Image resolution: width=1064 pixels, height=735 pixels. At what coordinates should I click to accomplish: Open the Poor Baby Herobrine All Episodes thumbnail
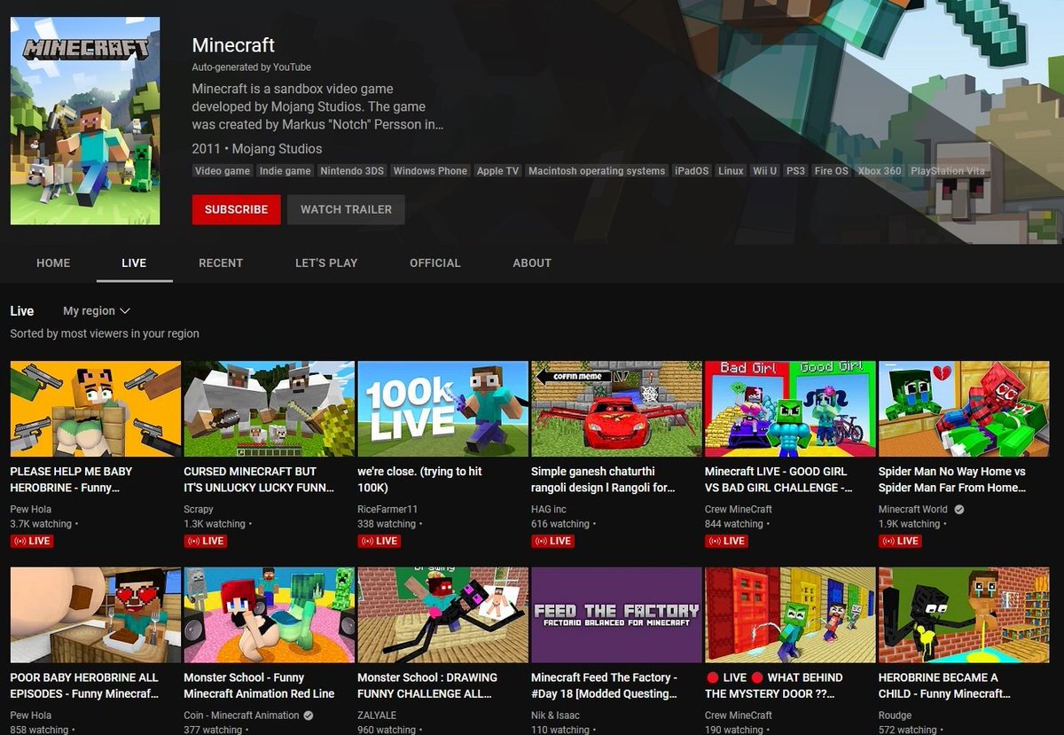click(x=96, y=614)
